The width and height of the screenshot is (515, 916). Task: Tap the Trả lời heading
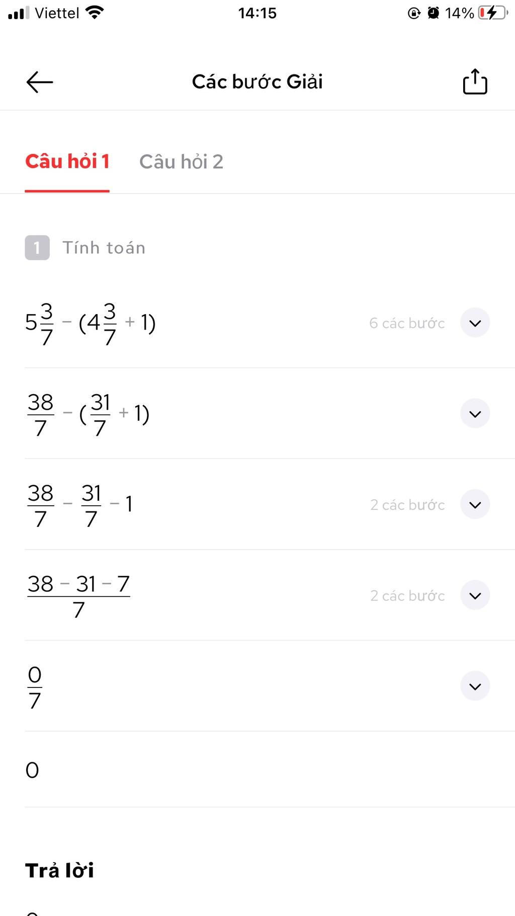click(x=59, y=870)
